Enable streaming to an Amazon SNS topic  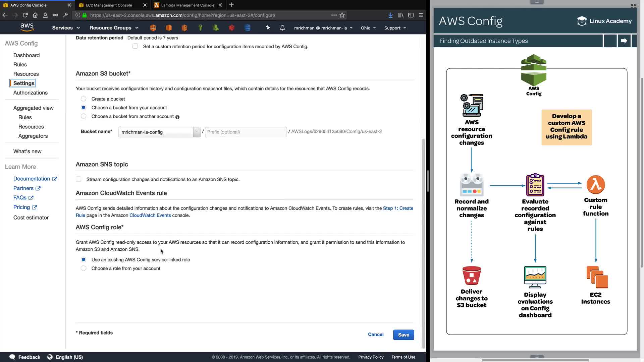click(x=78, y=179)
